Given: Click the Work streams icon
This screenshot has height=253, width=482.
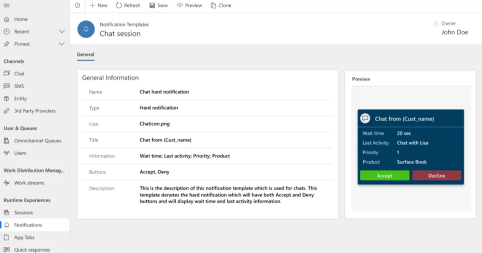Looking at the screenshot, I should [7, 183].
